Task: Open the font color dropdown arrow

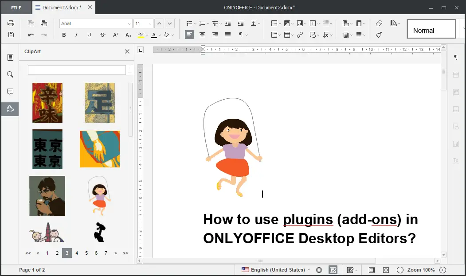Action: 160,35
